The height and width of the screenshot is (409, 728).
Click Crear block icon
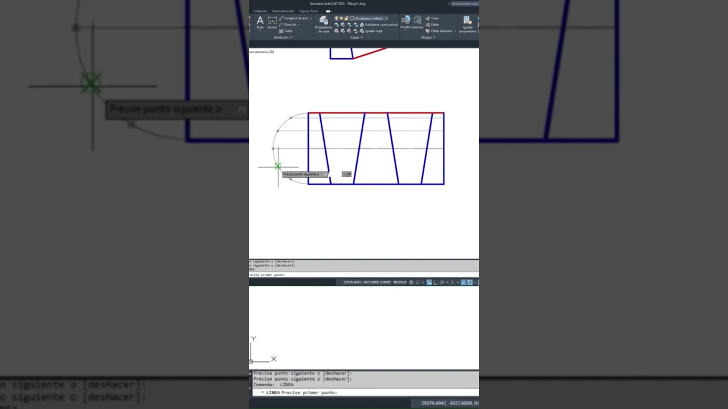(x=432, y=18)
